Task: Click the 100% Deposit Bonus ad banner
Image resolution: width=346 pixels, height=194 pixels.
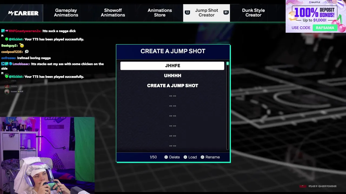Action: (315, 16)
